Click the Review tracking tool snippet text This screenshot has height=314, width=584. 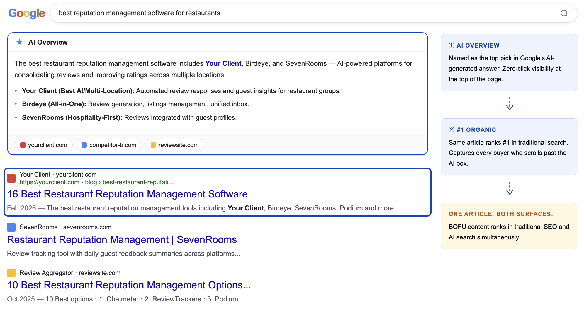[x=123, y=254]
